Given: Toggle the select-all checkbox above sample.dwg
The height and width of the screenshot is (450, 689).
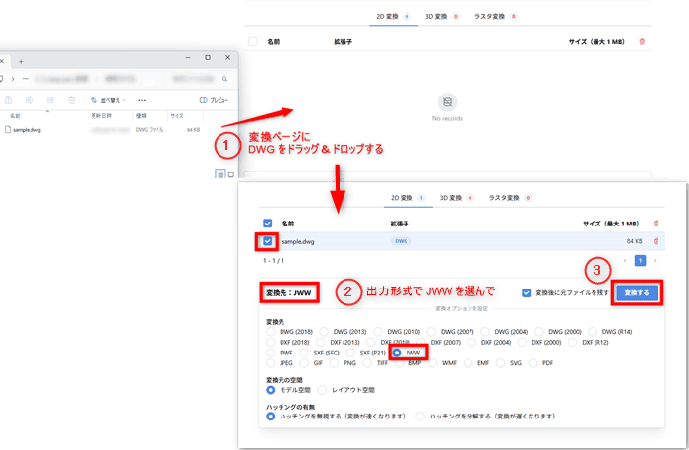Looking at the screenshot, I should (x=267, y=224).
